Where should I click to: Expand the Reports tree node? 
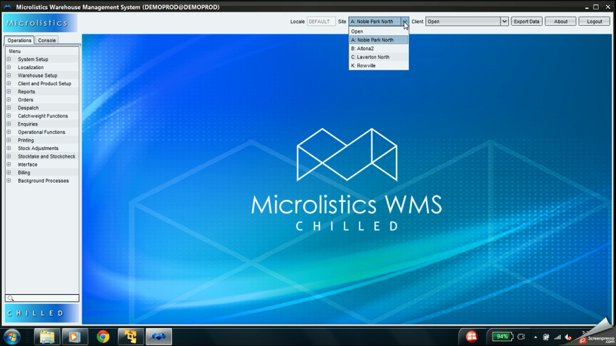click(8, 92)
